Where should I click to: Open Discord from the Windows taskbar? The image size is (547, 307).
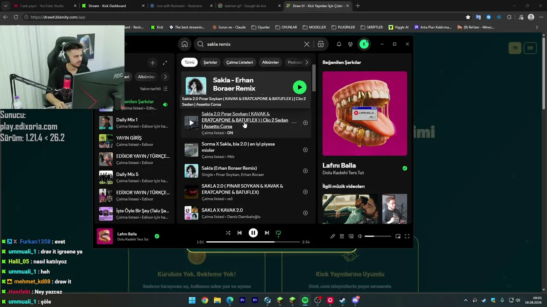pyautogui.click(x=355, y=300)
